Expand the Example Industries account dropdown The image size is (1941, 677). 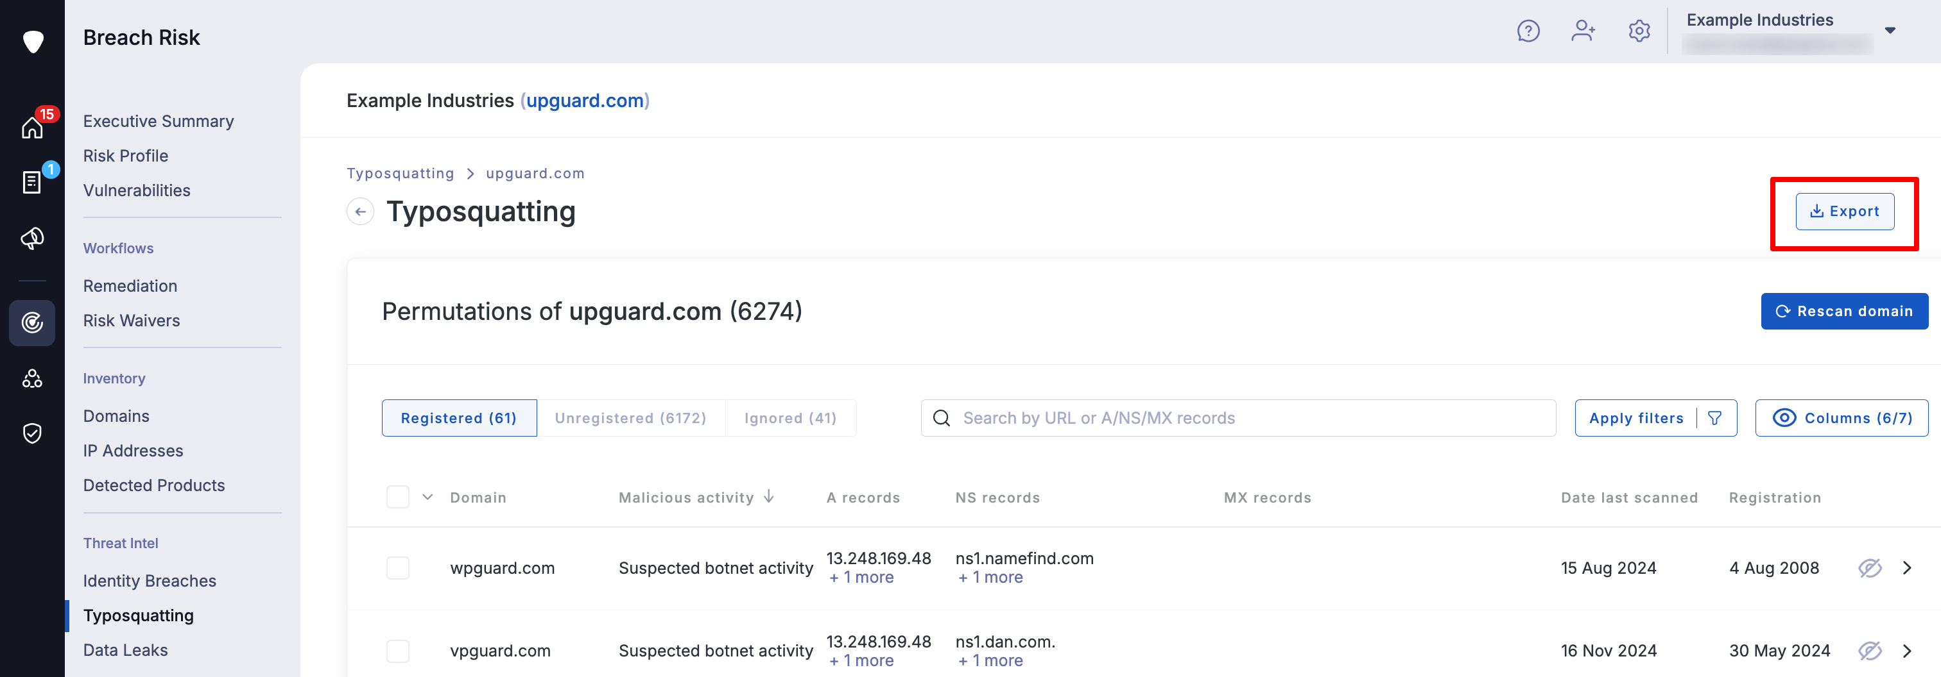[1890, 31]
